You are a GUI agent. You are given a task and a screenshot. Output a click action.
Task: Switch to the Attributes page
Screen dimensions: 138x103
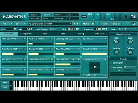pos(34,18)
